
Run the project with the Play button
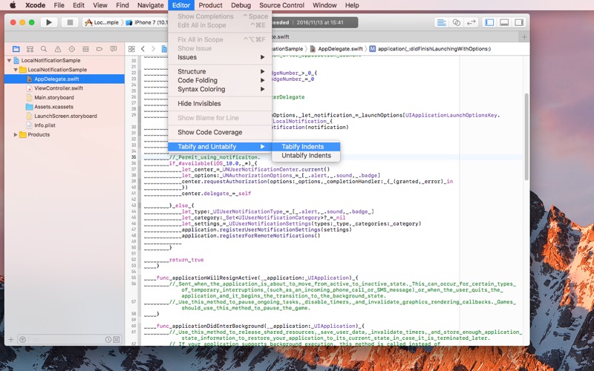(x=49, y=22)
